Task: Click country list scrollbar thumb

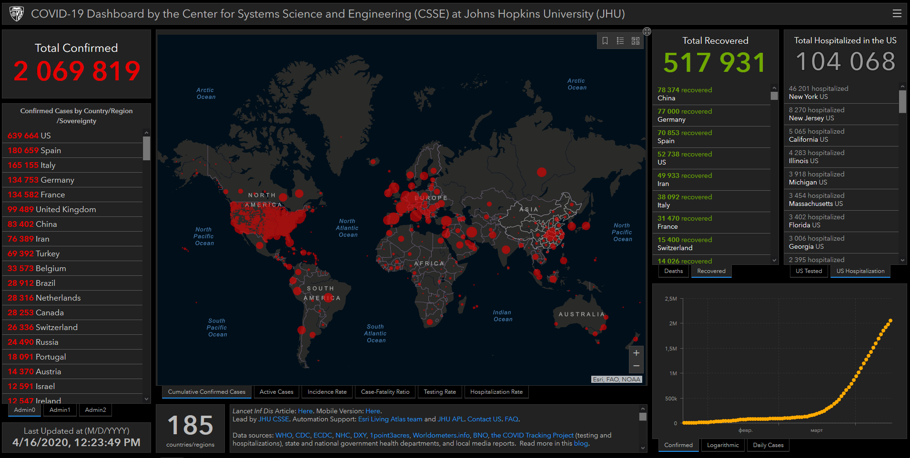Action: point(147,148)
